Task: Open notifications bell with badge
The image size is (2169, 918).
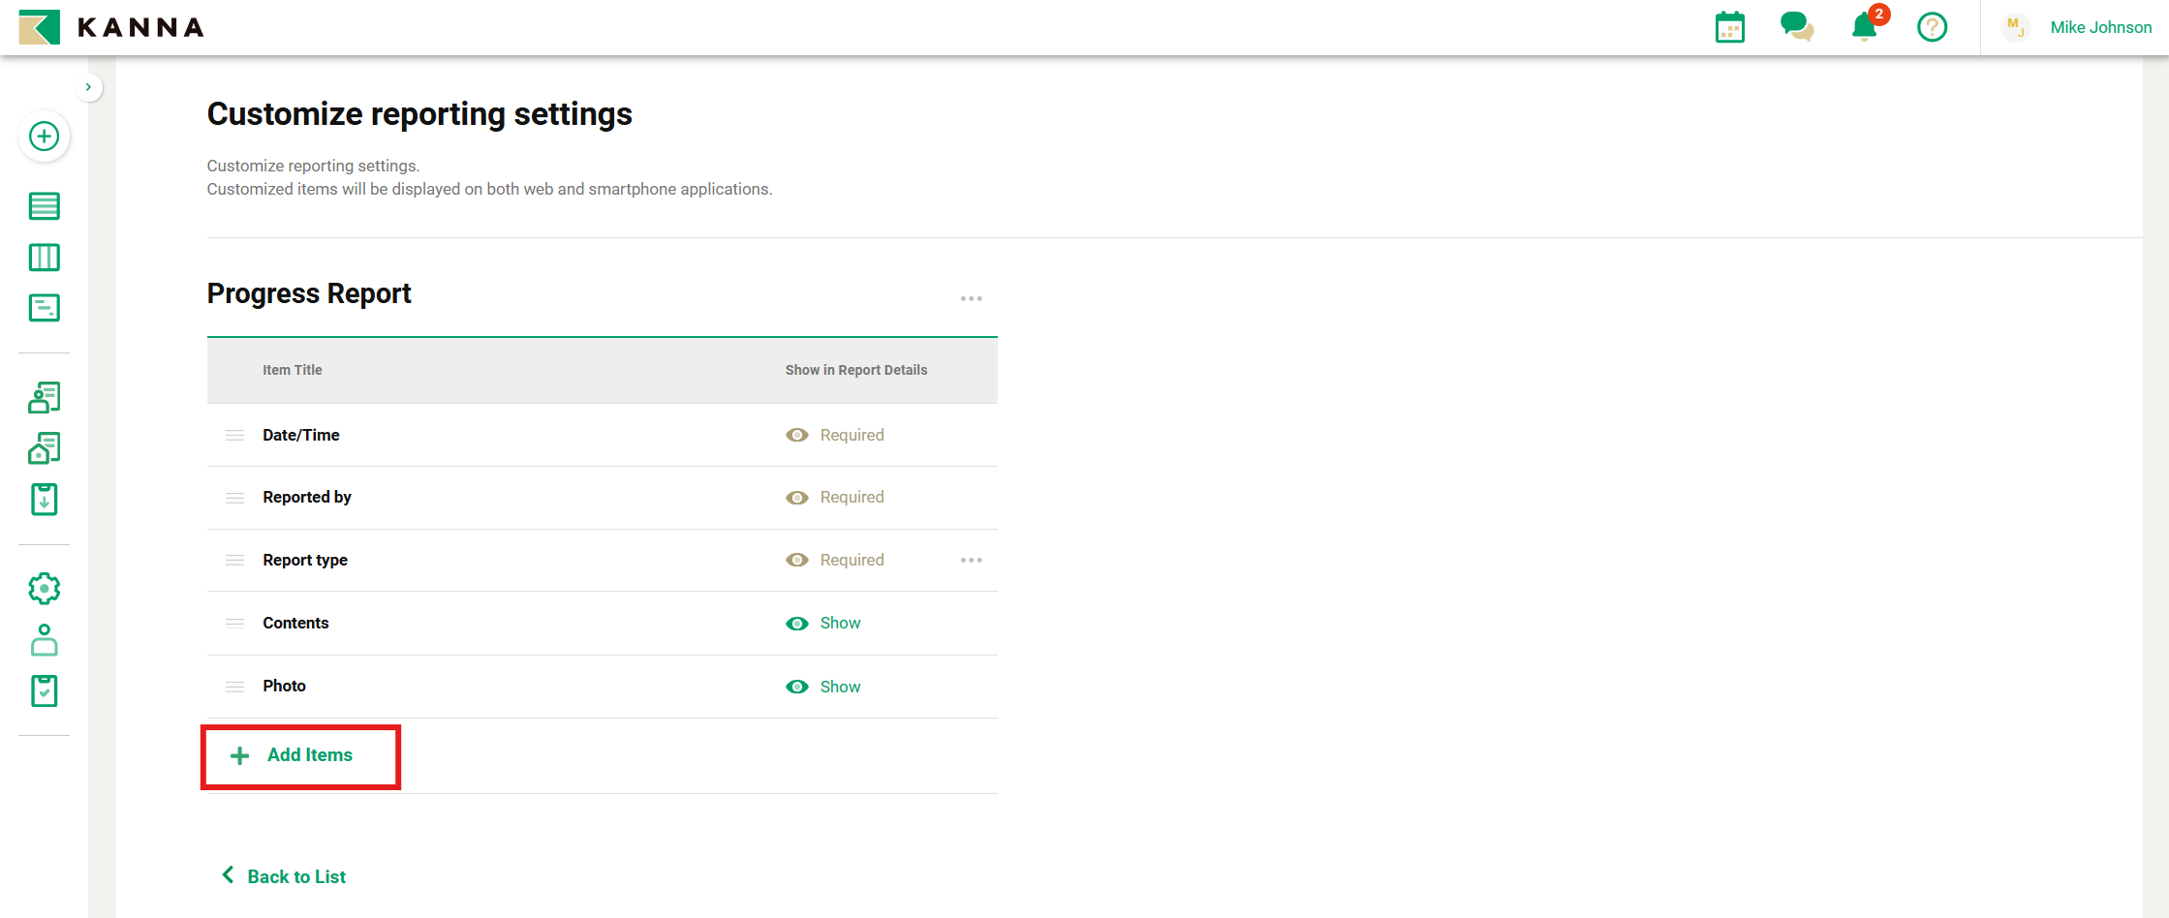Action: point(1864,27)
